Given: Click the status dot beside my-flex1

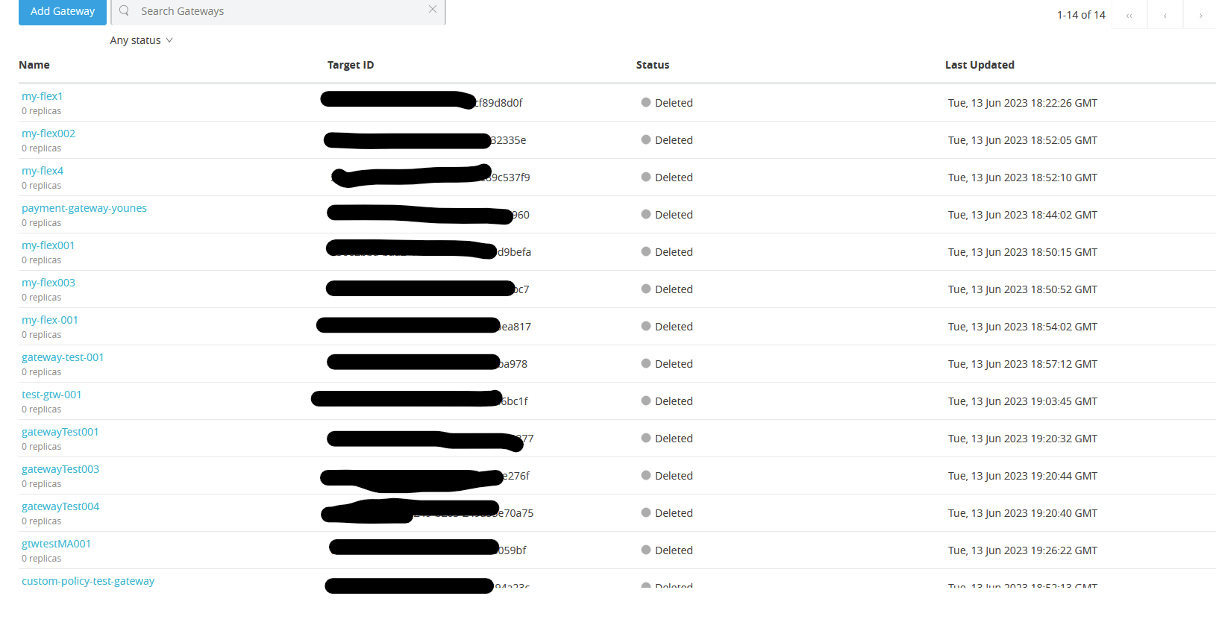Looking at the screenshot, I should pyautogui.click(x=645, y=102).
